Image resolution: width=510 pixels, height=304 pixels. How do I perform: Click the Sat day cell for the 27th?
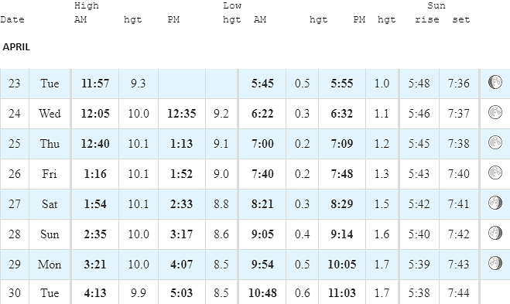(x=50, y=204)
